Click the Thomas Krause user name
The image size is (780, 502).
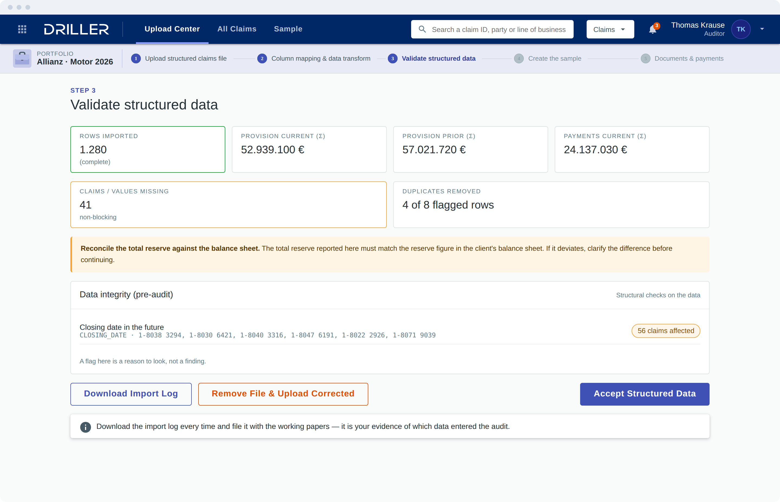click(698, 25)
